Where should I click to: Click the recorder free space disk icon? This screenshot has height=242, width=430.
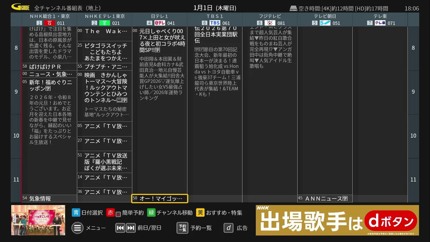(x=294, y=8)
